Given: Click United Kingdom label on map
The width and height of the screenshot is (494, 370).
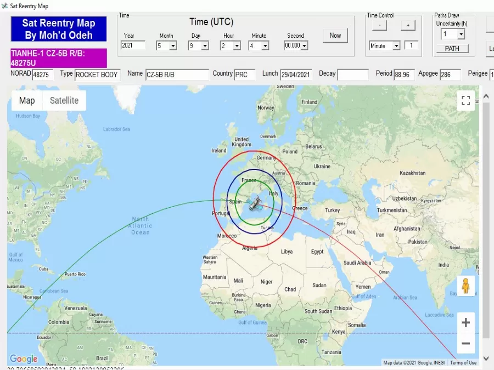Looking at the screenshot, I should click(x=242, y=142).
